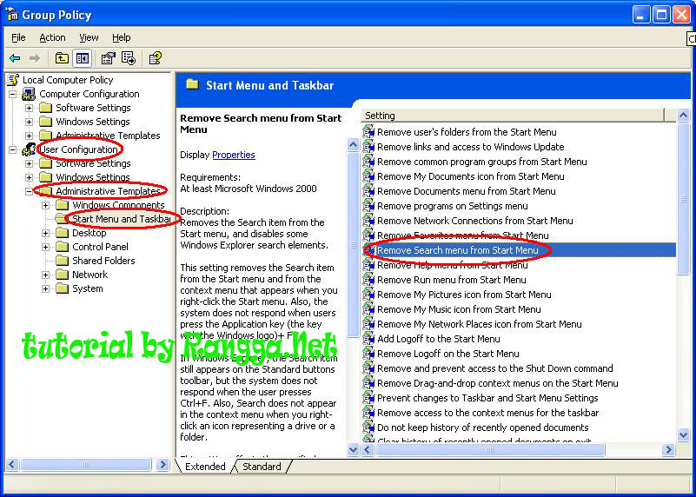Open the View menu
The width and height of the screenshot is (696, 497).
pos(89,37)
